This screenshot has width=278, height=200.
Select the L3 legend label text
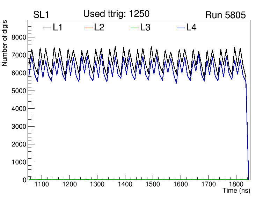tap(145, 27)
